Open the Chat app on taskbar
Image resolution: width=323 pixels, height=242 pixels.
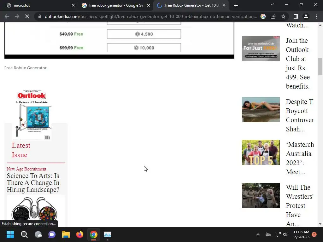click(x=52, y=234)
